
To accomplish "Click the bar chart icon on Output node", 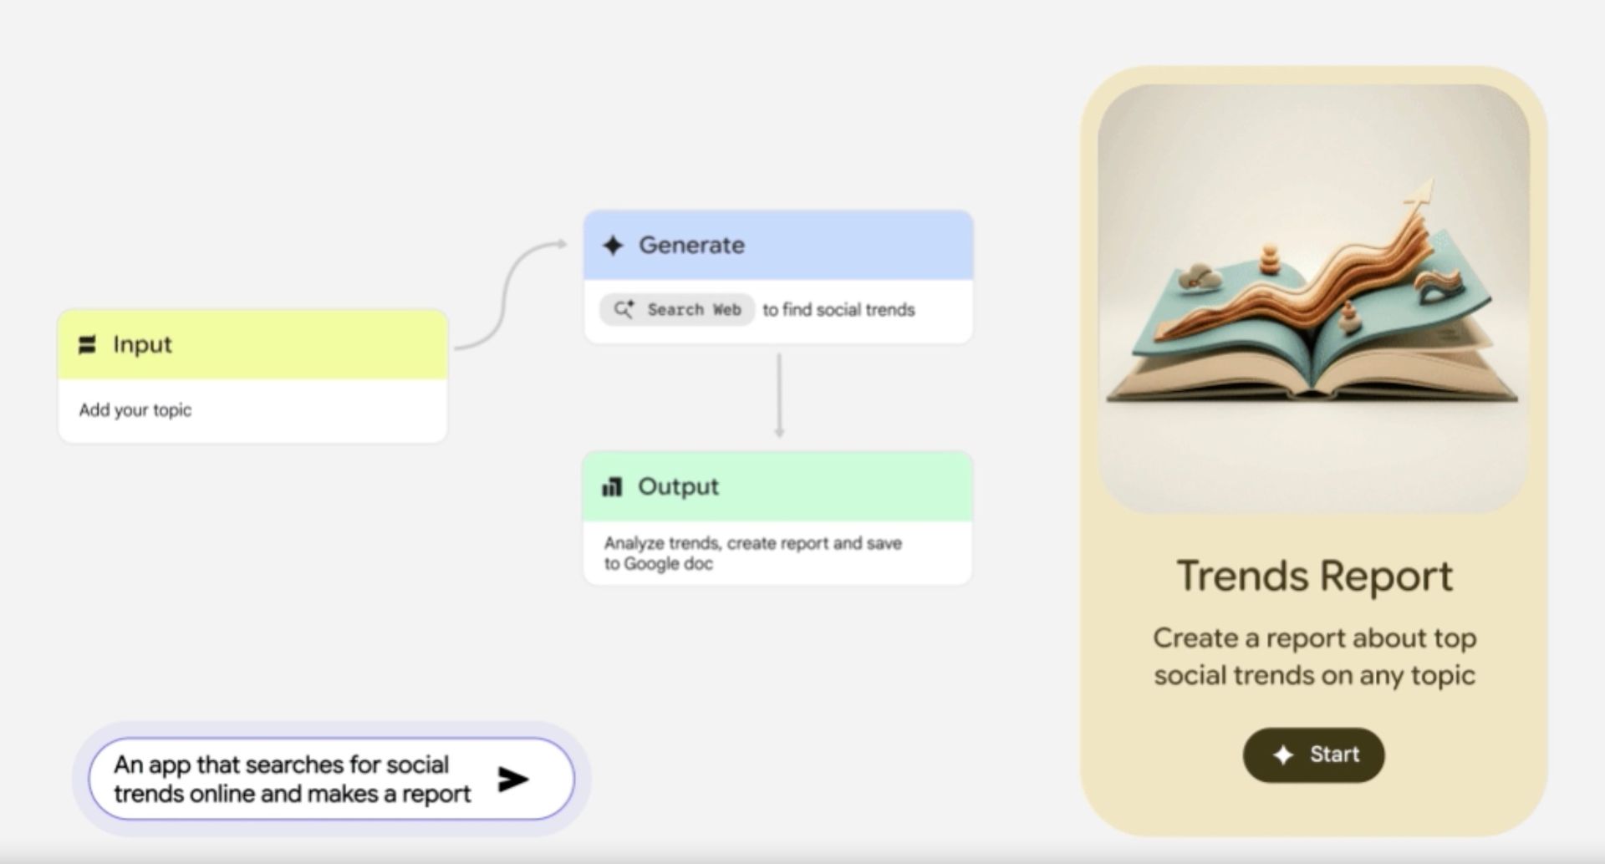I will point(612,487).
